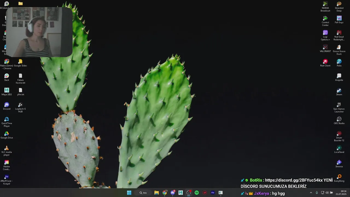Viewport: 350px width, 197px height.
Task: Open Discord from the taskbar
Action: click(x=173, y=193)
